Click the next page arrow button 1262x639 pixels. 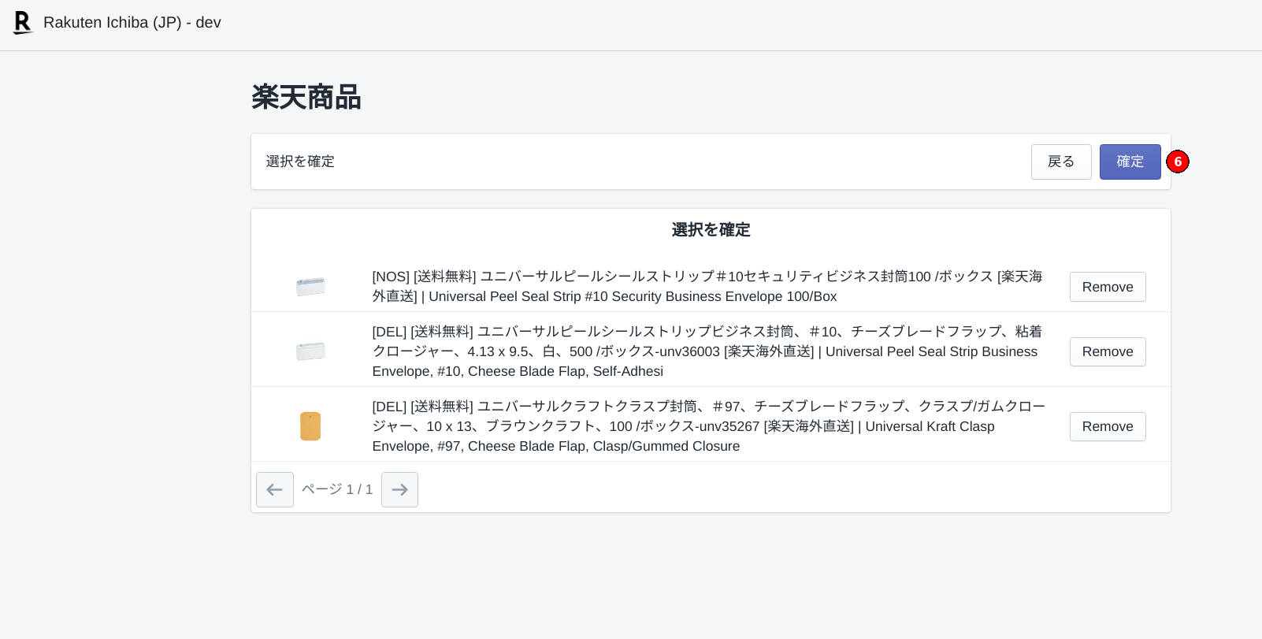tap(399, 489)
